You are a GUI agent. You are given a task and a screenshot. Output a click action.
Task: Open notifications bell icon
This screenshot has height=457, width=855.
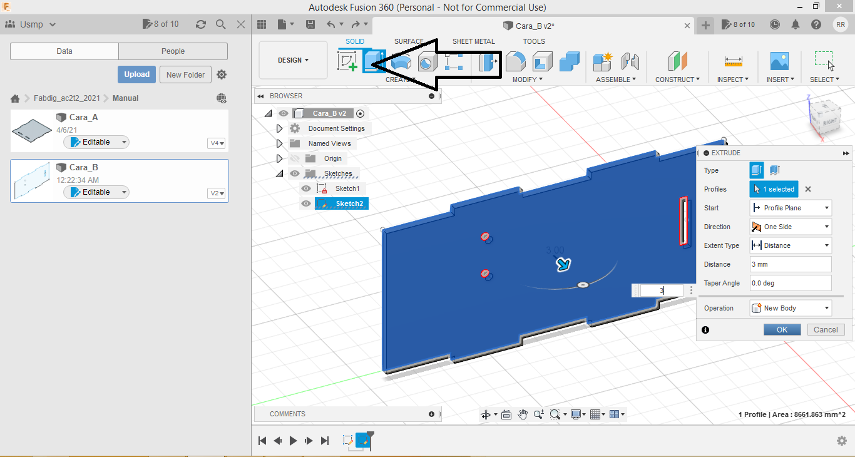[796, 24]
